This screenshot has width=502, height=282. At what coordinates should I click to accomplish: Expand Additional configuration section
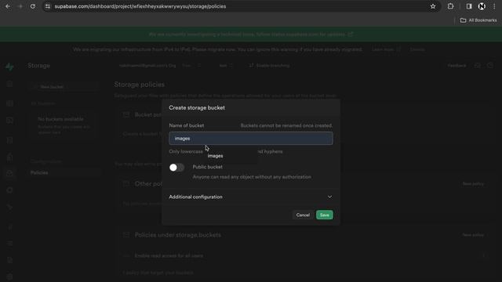(251, 197)
